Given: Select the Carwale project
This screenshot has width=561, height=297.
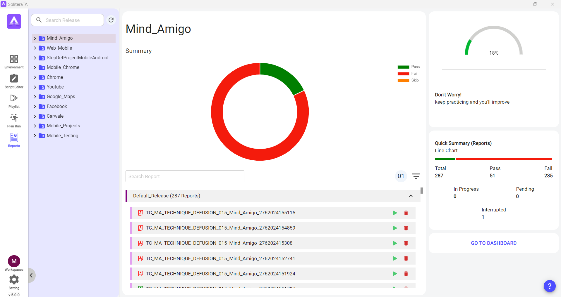Looking at the screenshot, I should coord(55,116).
